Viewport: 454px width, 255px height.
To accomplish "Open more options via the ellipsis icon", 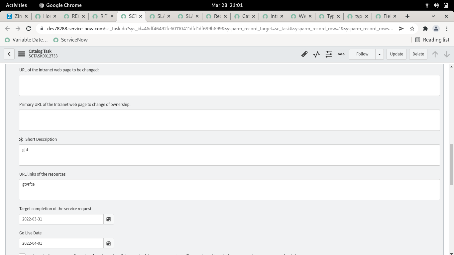I will (x=341, y=54).
